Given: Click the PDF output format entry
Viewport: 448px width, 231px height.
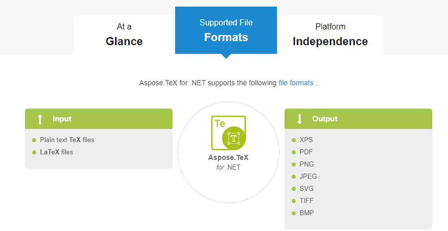Looking at the screenshot, I should point(306,152).
